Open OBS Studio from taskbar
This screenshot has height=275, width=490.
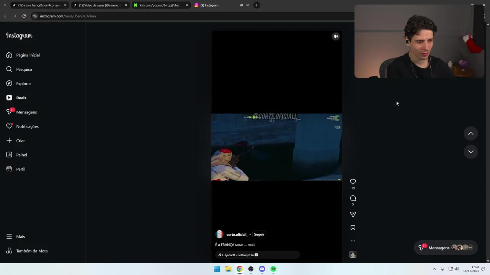(x=251, y=269)
